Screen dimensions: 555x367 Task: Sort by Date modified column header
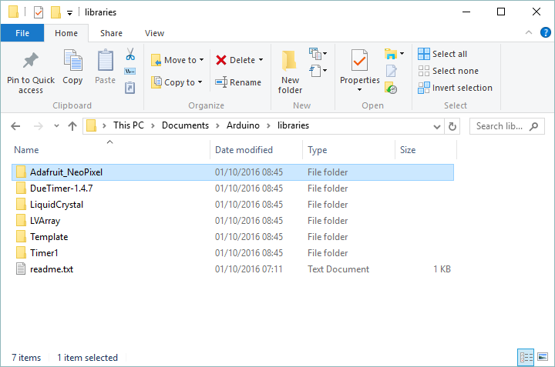click(256, 150)
